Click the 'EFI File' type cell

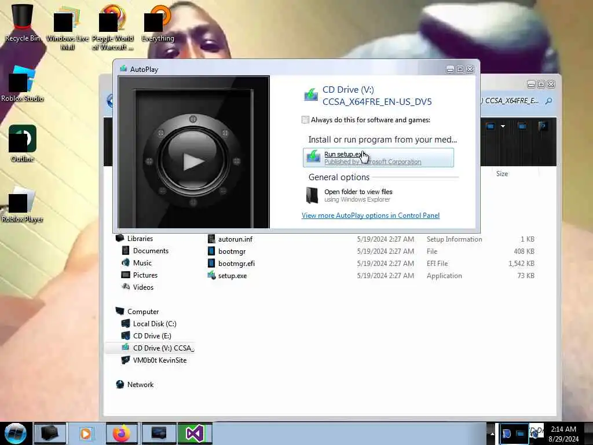[437, 264]
